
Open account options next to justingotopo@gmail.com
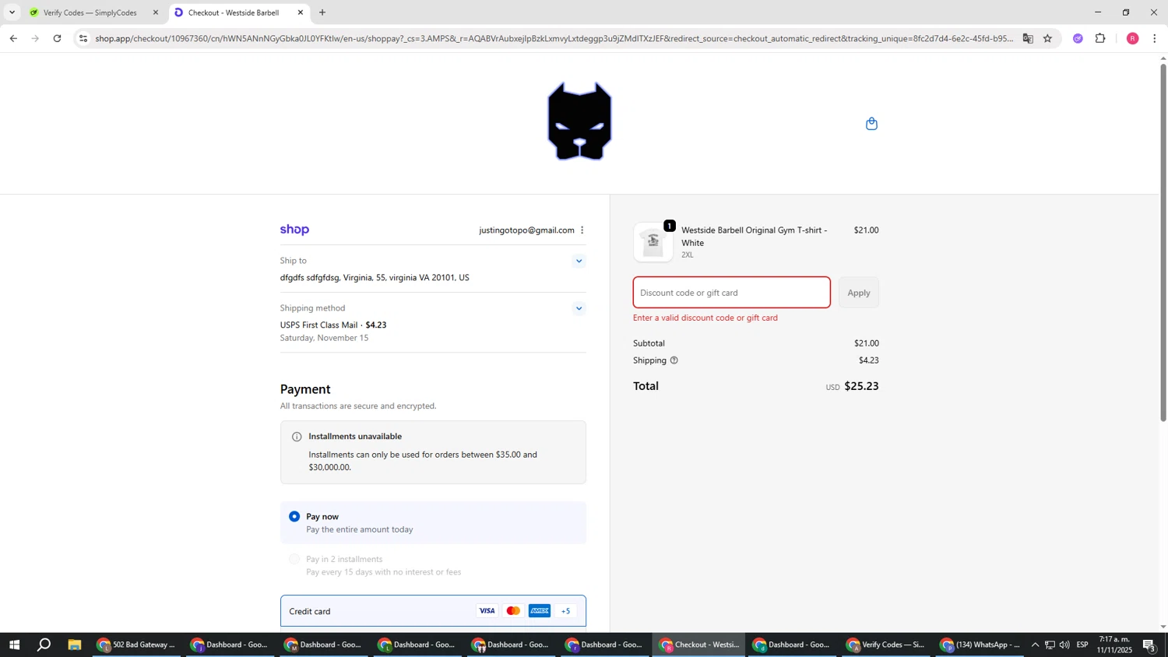pos(582,230)
